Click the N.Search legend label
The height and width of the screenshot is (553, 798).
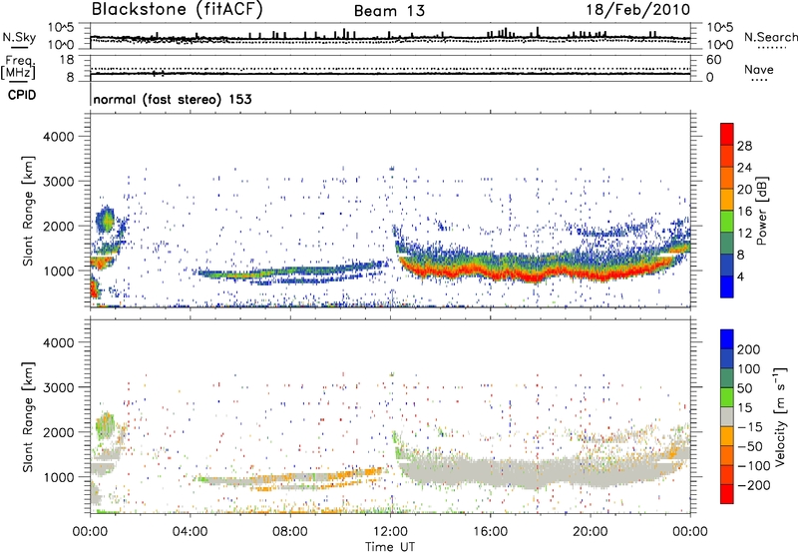point(770,37)
